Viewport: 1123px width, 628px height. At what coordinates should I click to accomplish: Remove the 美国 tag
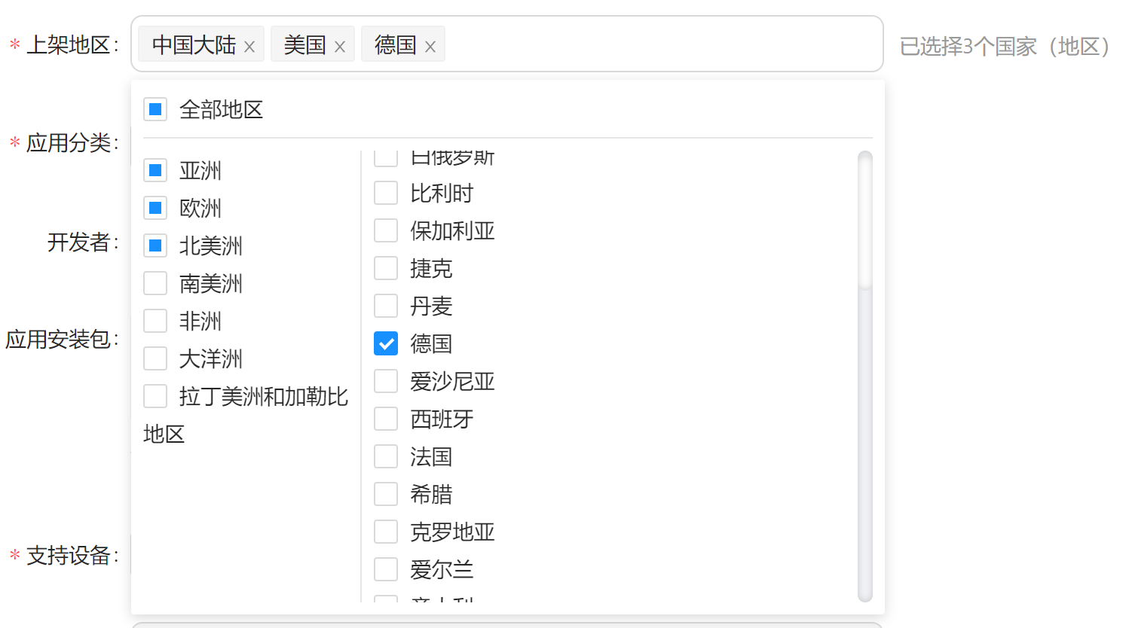click(340, 47)
